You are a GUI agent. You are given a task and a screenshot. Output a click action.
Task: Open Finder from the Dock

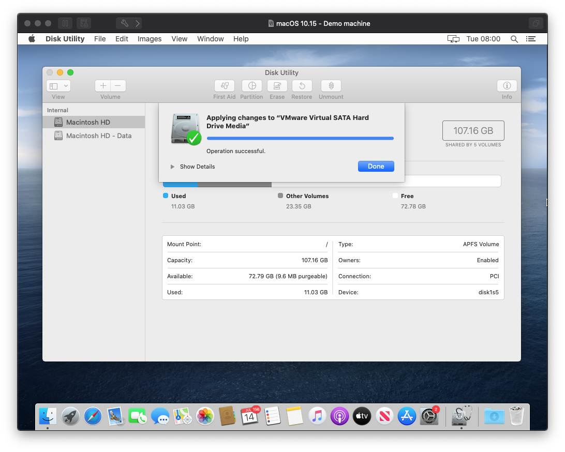pyautogui.click(x=48, y=416)
